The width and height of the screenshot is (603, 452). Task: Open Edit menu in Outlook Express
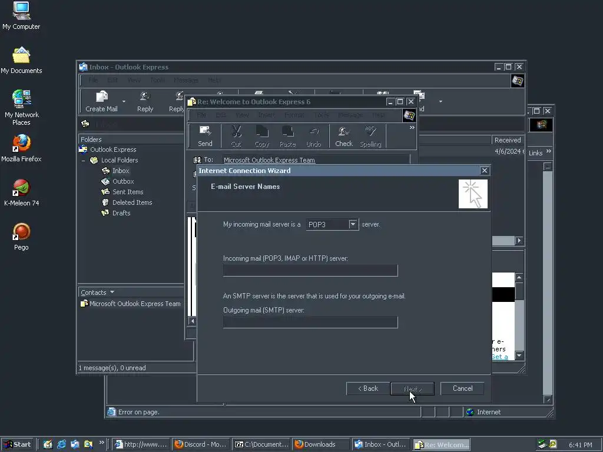tap(112, 80)
